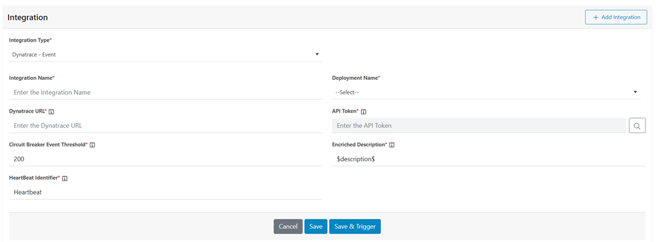This screenshot has width=657, height=242.
Task: Click the HeartBeat Identifier info icon
Action: tap(64, 179)
